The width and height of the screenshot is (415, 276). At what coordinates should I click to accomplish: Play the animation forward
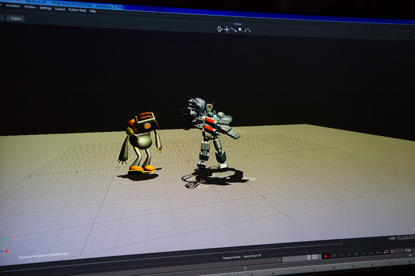pos(364,253)
